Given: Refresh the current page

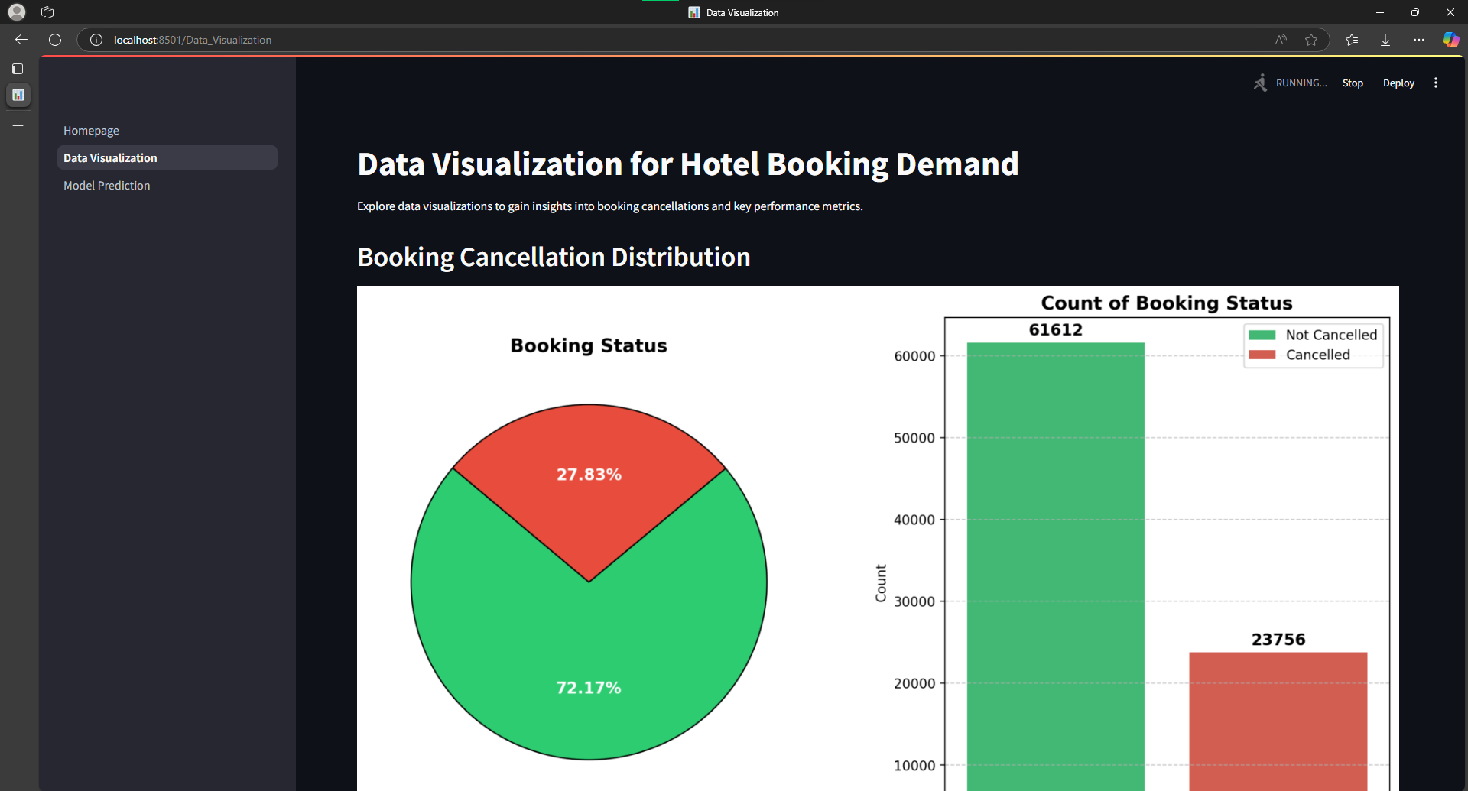Looking at the screenshot, I should 55,40.
